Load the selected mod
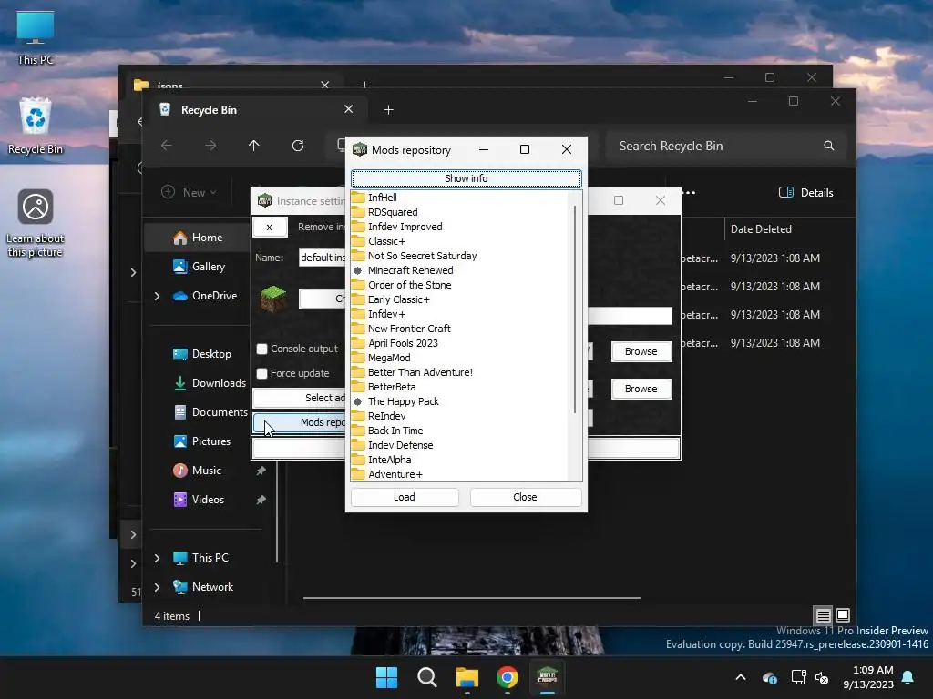Screen dimensions: 933x699 click(405, 497)
